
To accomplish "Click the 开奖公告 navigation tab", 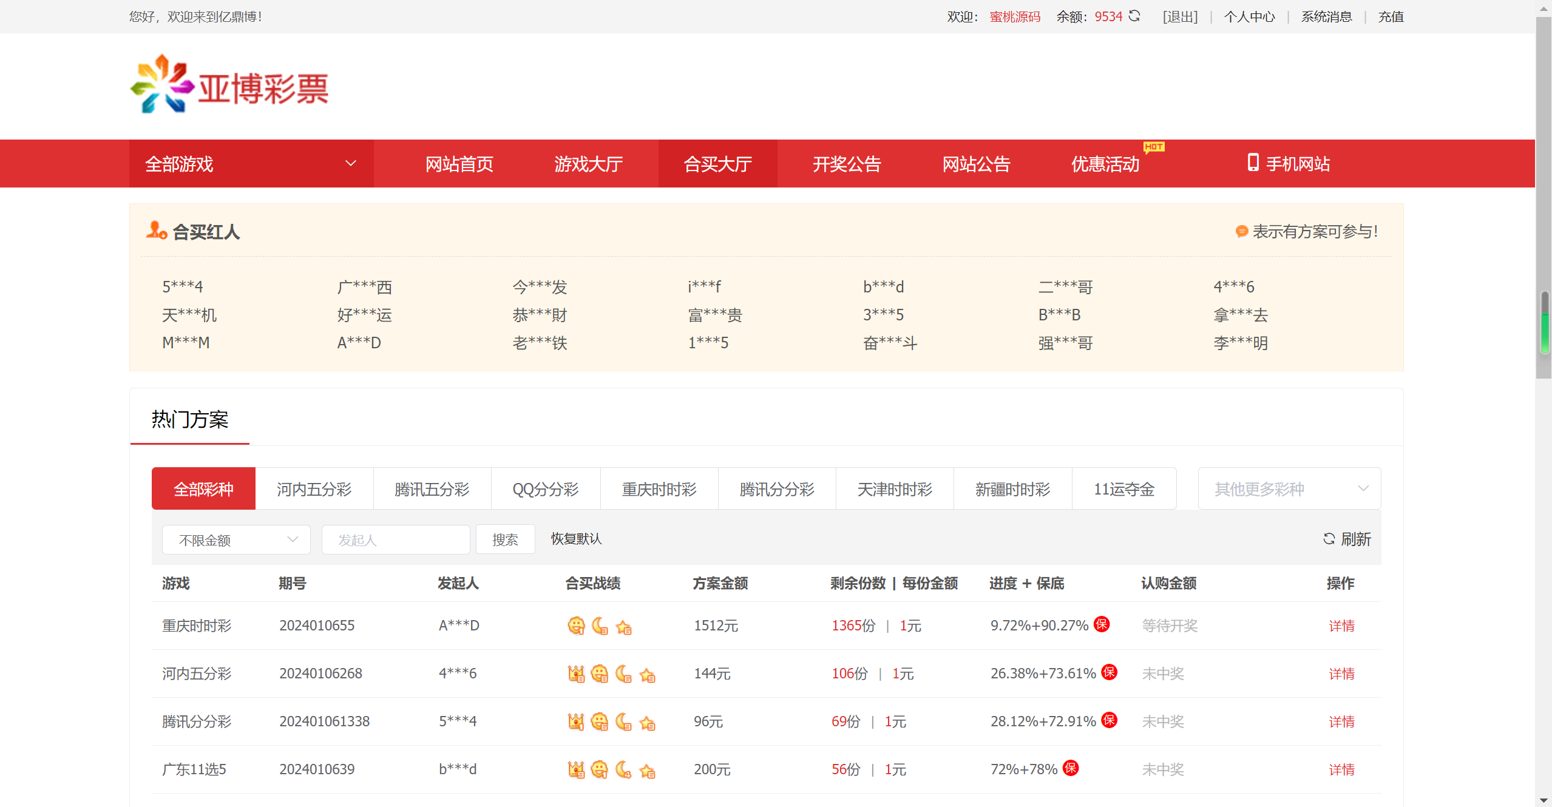I will coord(845,162).
